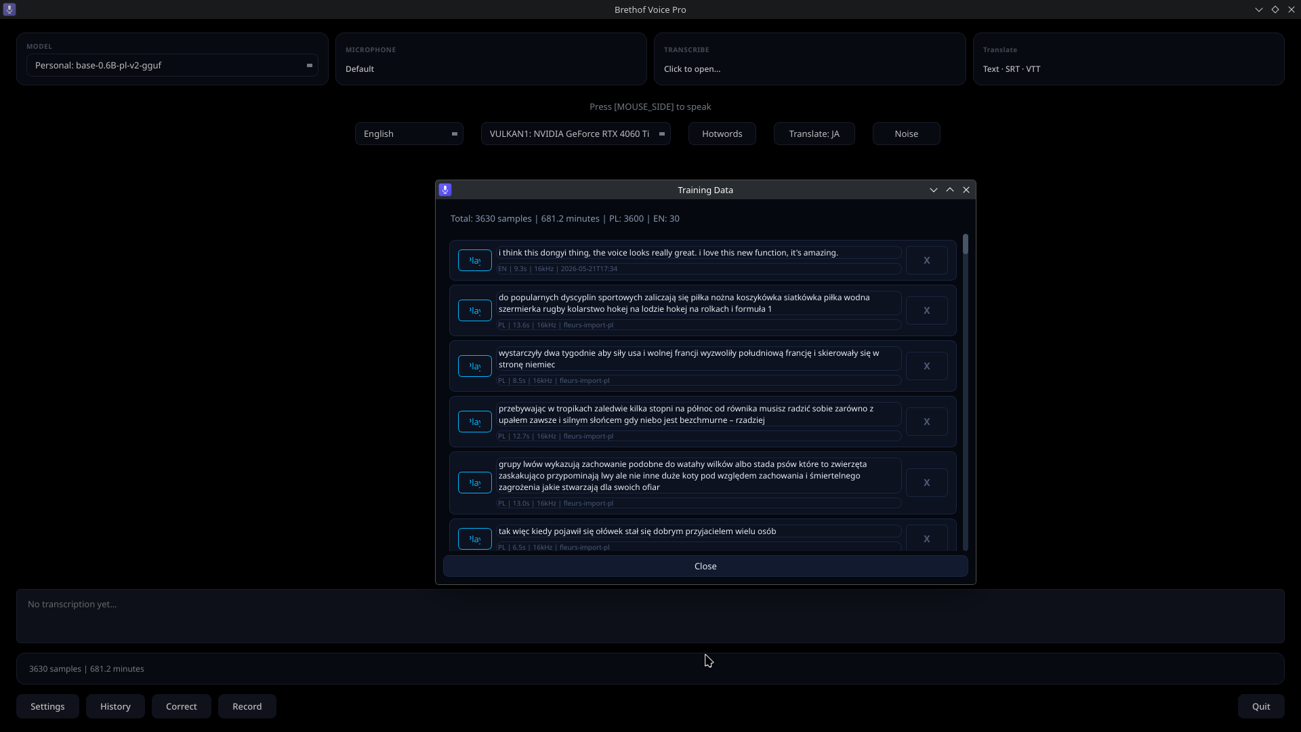Play the 'wystarczyły dwa tygodnie' sample
Image resolution: width=1301 pixels, height=732 pixels.
474,366
